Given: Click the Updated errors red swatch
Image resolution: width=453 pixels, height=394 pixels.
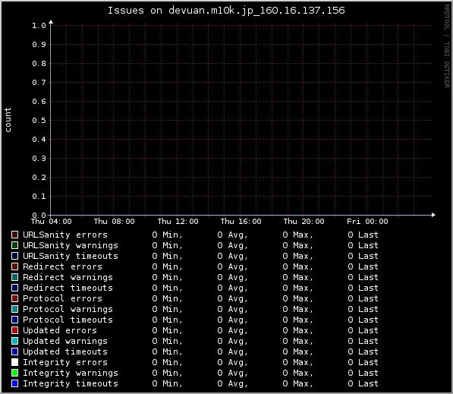Looking at the screenshot, I should click(14, 330).
